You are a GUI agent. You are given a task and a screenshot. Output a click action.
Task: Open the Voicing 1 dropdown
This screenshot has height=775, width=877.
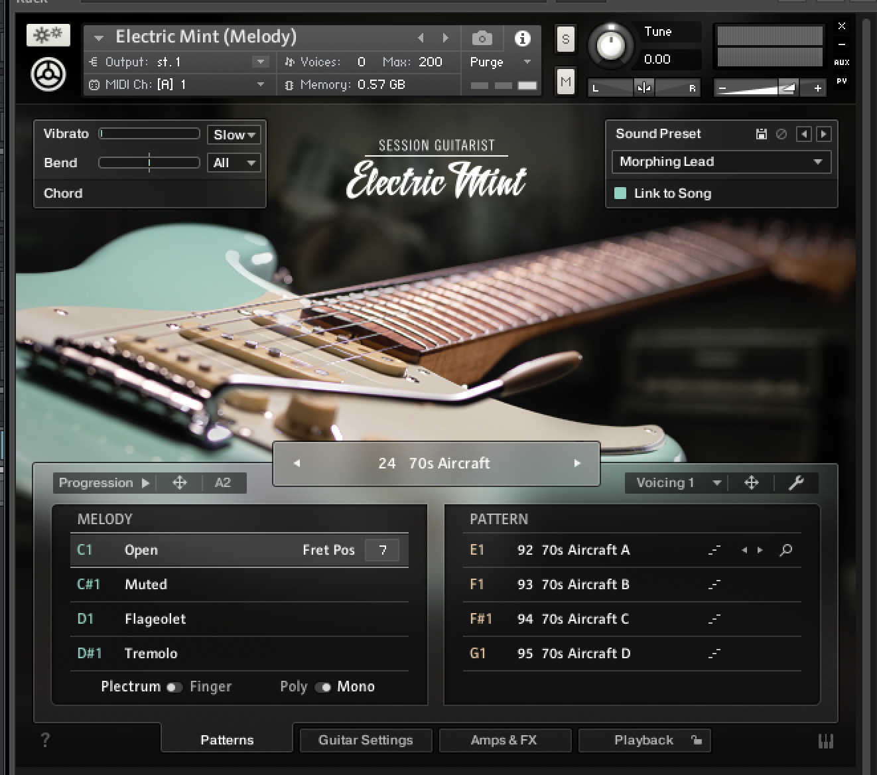tap(677, 483)
